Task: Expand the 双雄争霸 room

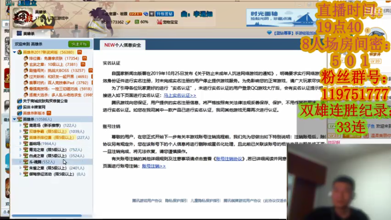Action: [21, 132]
